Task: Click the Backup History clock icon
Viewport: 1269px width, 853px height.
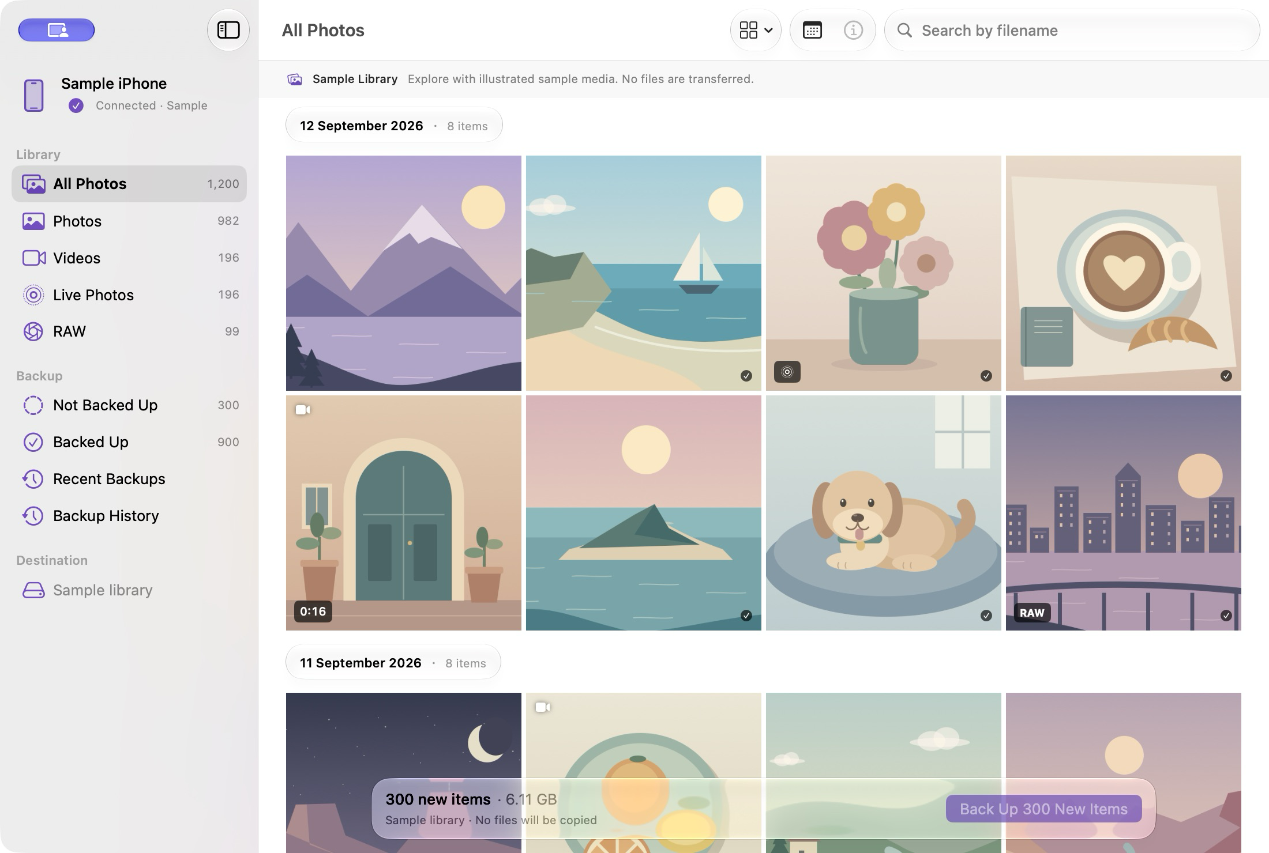Action: (x=33, y=516)
